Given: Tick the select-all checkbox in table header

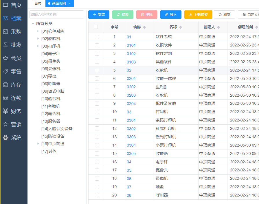Looking at the screenshot, I should [x=96, y=27].
